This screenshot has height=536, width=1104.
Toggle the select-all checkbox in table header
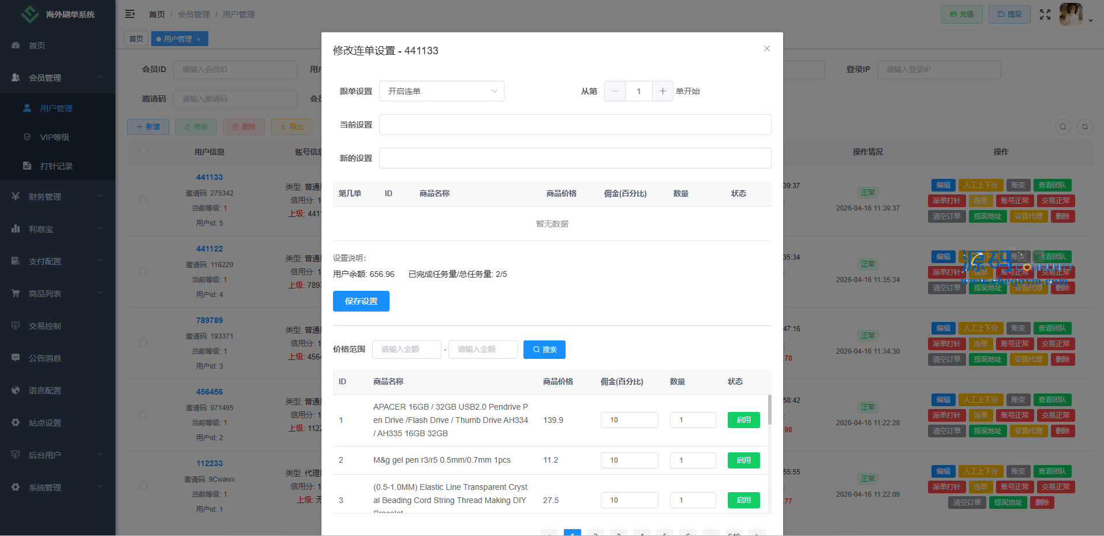tap(143, 152)
